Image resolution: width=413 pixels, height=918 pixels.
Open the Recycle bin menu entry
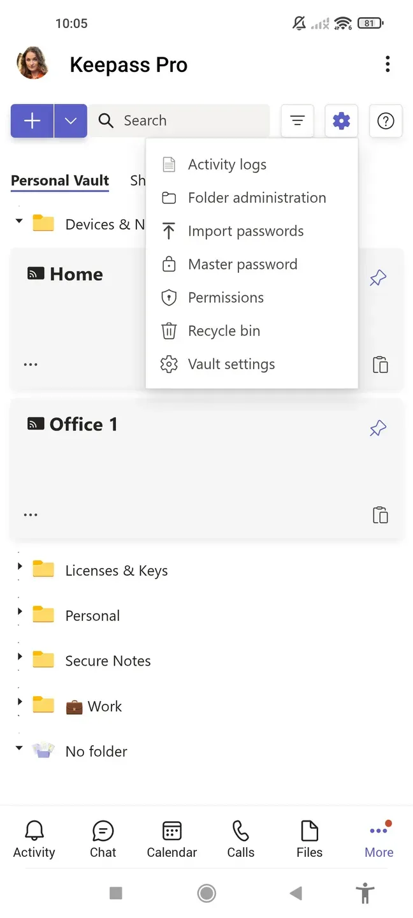[224, 331]
